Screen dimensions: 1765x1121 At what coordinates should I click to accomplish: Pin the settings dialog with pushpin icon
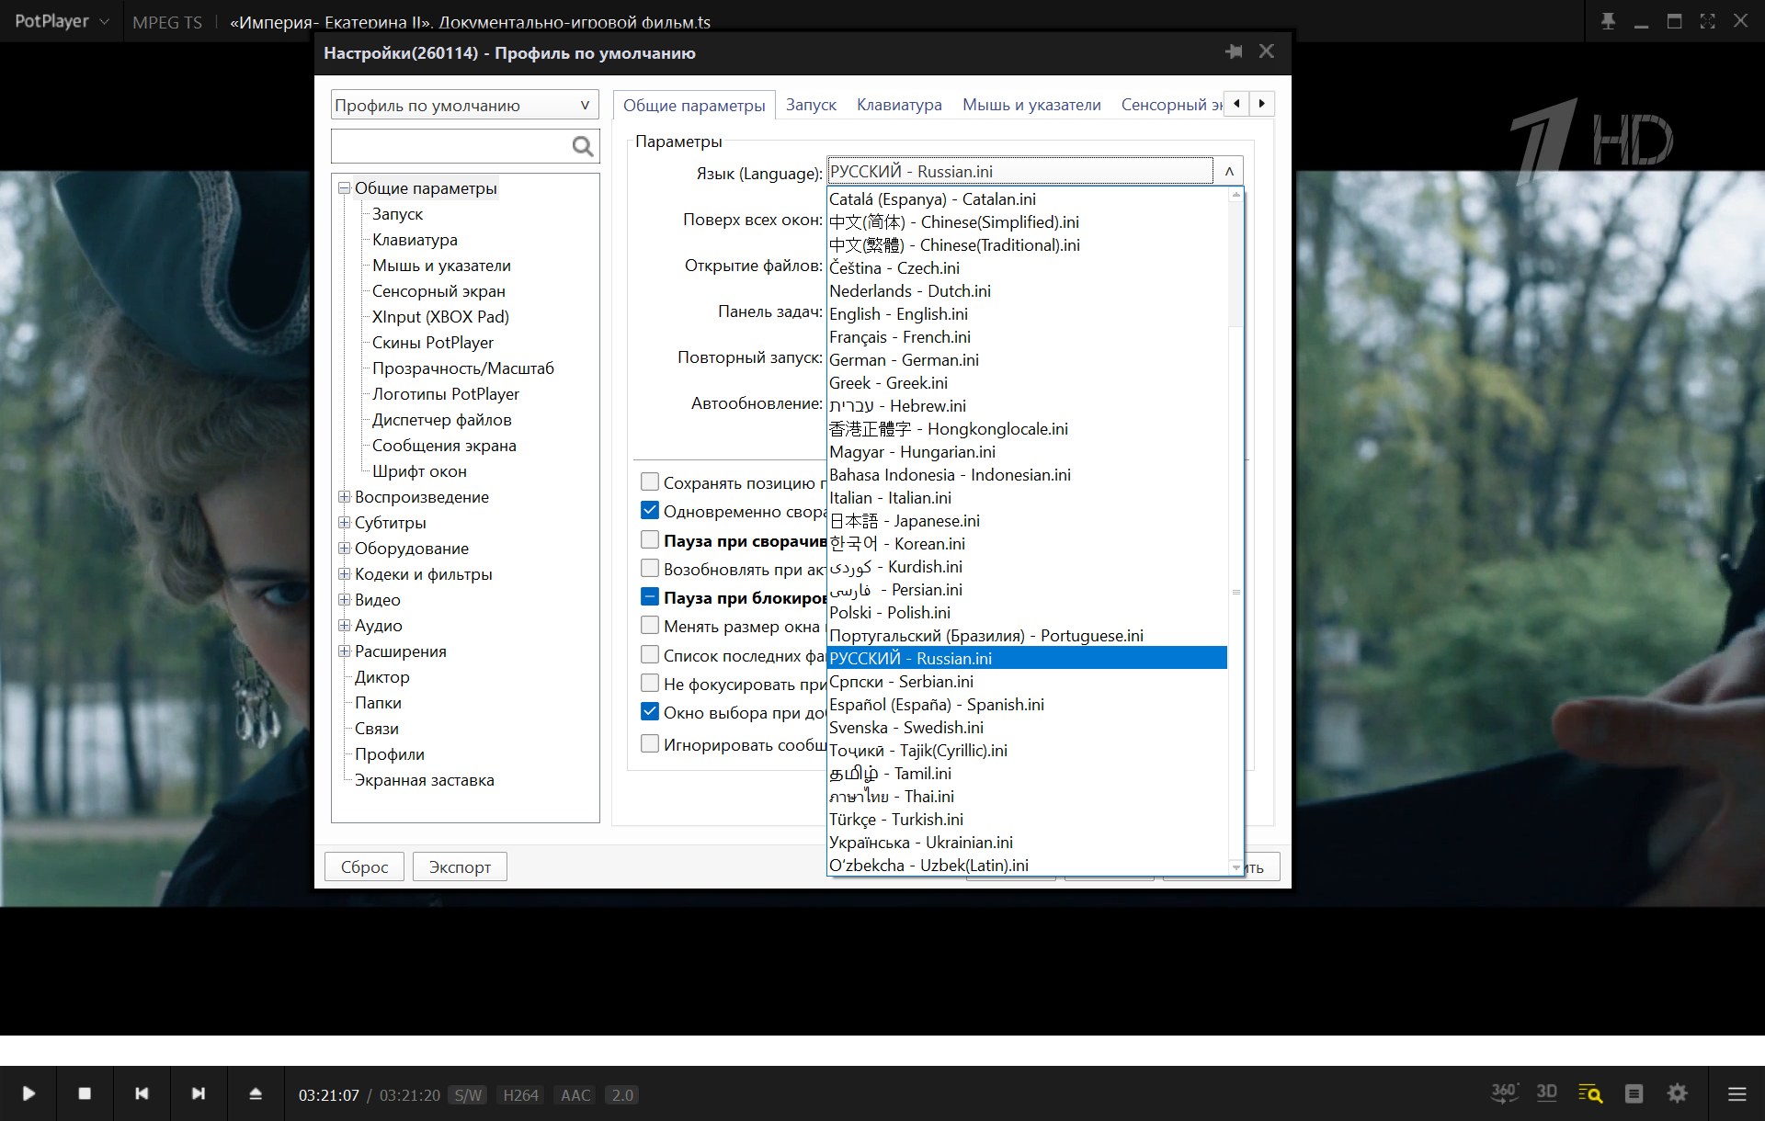pos(1234,51)
